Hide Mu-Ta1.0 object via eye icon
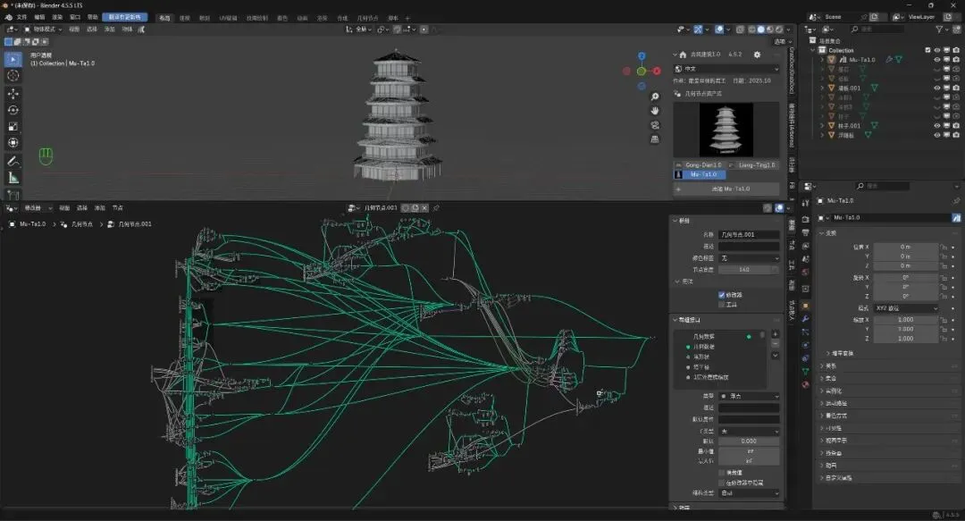This screenshot has height=521, width=965. [937, 59]
